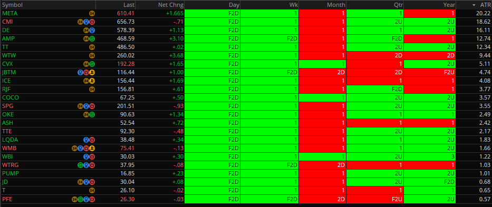Click the yellow person event icon for JBTM
Viewport: 492px width, 207px height.
pyautogui.click(x=92, y=73)
